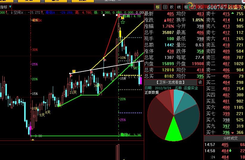Select the 线 line drawing tool
Viewport: 245px width, 160px height.
[x=179, y=7]
